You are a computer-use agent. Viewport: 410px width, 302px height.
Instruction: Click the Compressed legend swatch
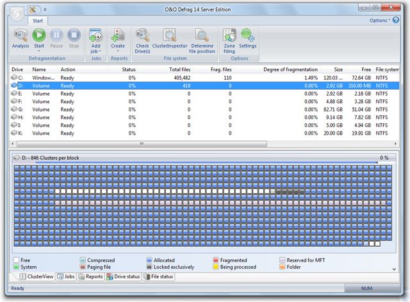(83, 260)
